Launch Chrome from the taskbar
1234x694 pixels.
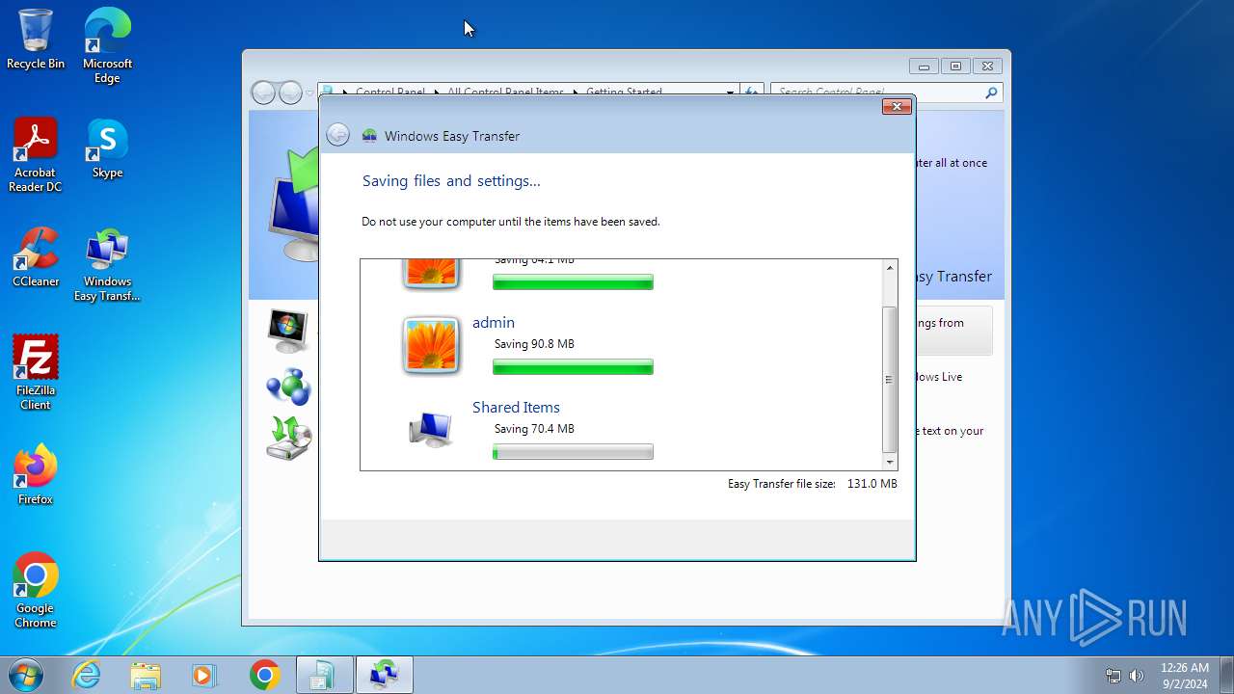[264, 675]
